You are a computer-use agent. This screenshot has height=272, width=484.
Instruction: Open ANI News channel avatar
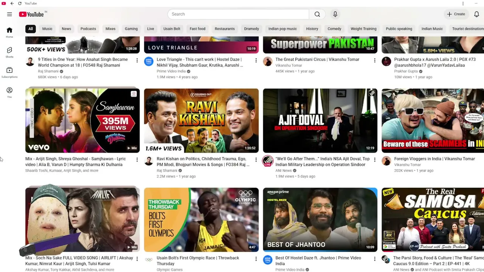tap(267, 161)
